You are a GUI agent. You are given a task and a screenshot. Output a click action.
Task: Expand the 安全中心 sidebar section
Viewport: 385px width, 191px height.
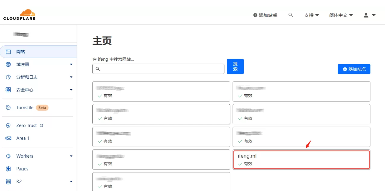[71, 90]
